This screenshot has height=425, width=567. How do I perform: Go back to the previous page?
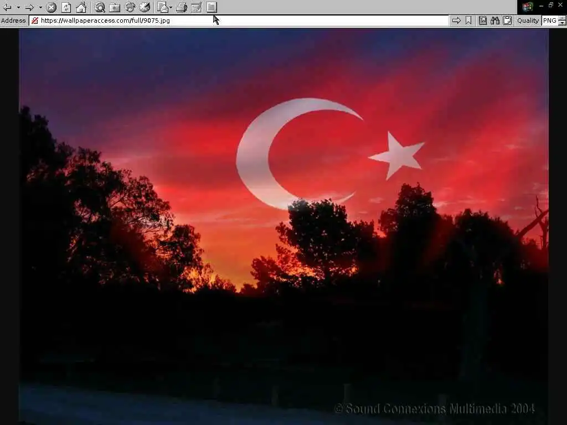pos(7,7)
